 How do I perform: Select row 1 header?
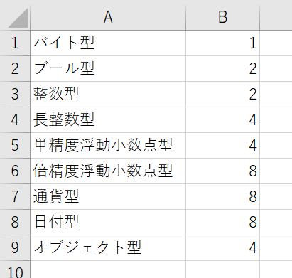[x=15, y=43]
